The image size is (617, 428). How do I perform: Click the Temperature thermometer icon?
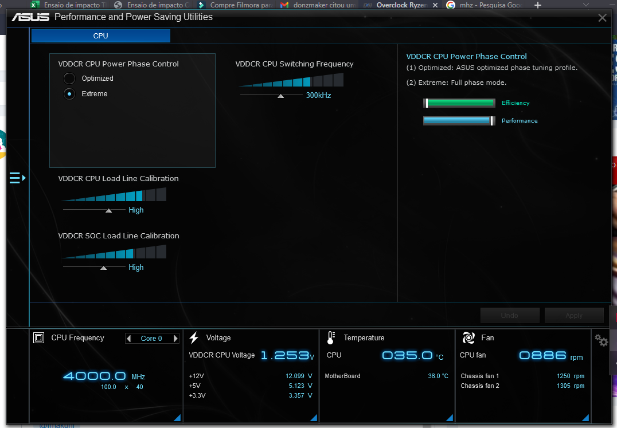click(331, 337)
